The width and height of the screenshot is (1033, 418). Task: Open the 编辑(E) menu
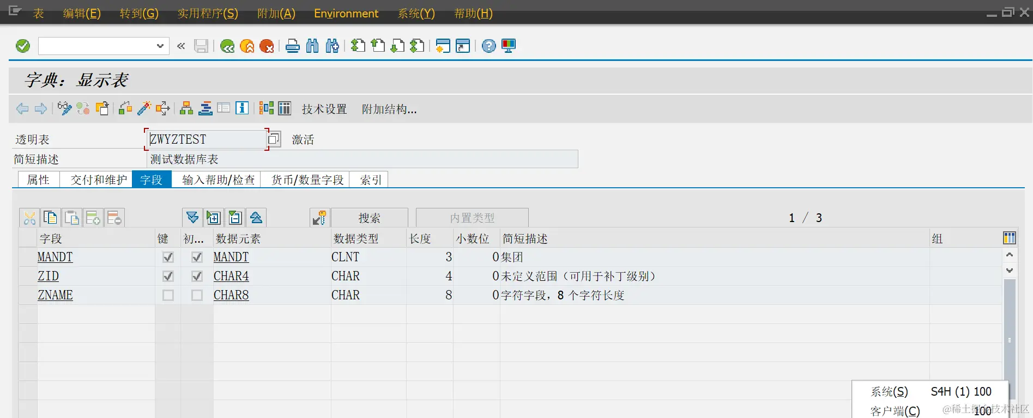(82, 13)
